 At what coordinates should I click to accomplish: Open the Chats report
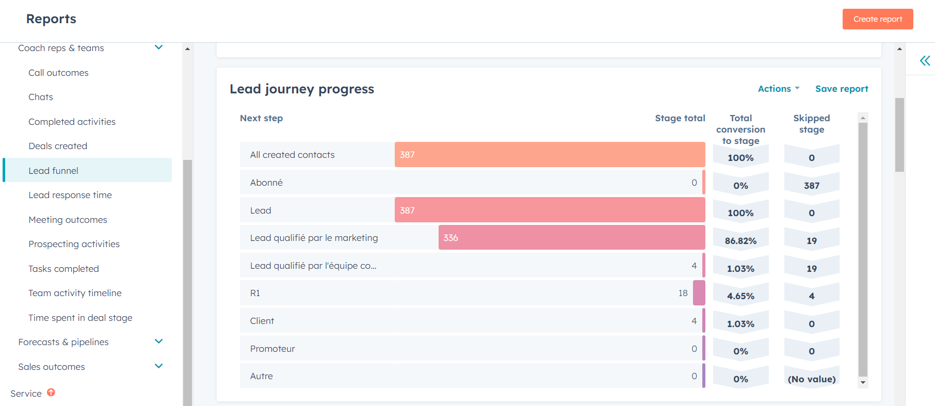pyautogui.click(x=40, y=96)
